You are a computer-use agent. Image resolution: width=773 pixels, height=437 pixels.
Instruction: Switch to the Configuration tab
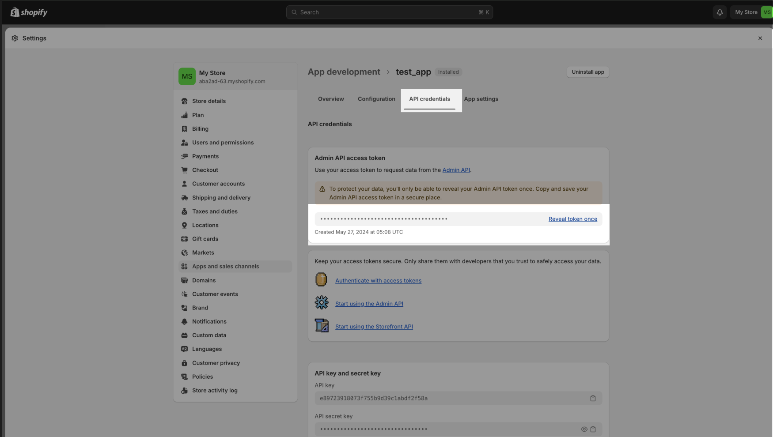(376, 99)
